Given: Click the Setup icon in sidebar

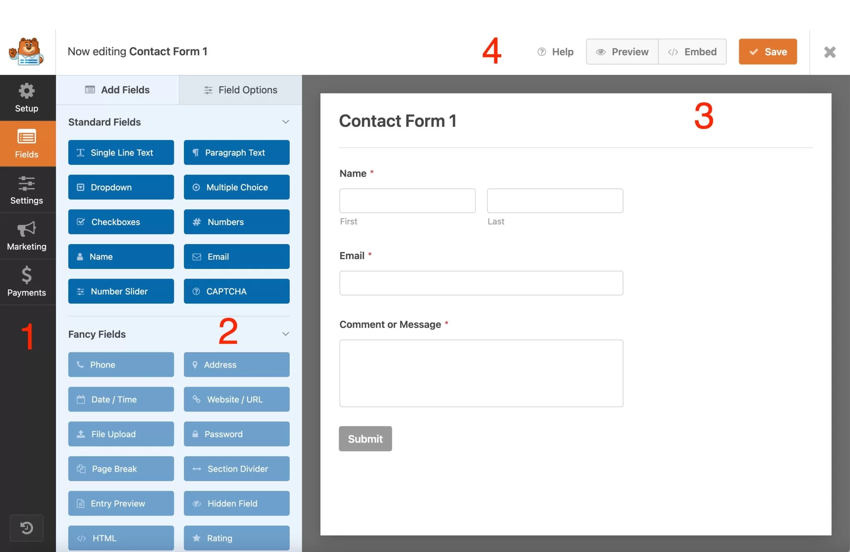Looking at the screenshot, I should [27, 98].
